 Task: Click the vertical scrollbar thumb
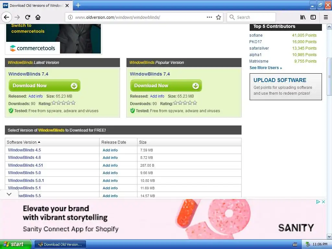pos(329,77)
